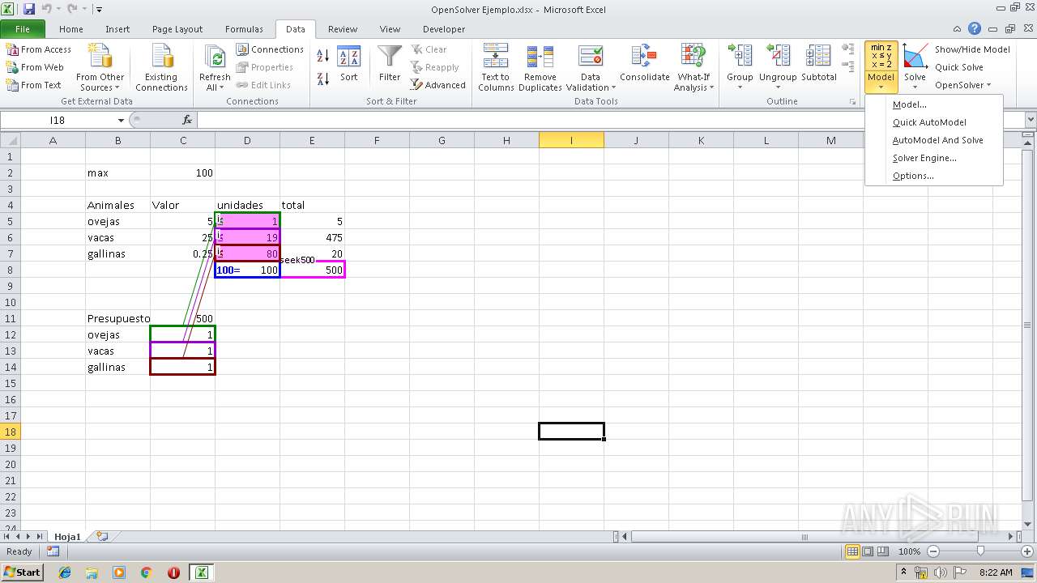Expand the formula bar chevron
The image size is (1037, 583).
(1030, 120)
